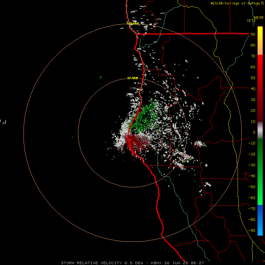Click the KBHX station identifier in caption
This screenshot has width=265, height=265.
coord(156,263)
